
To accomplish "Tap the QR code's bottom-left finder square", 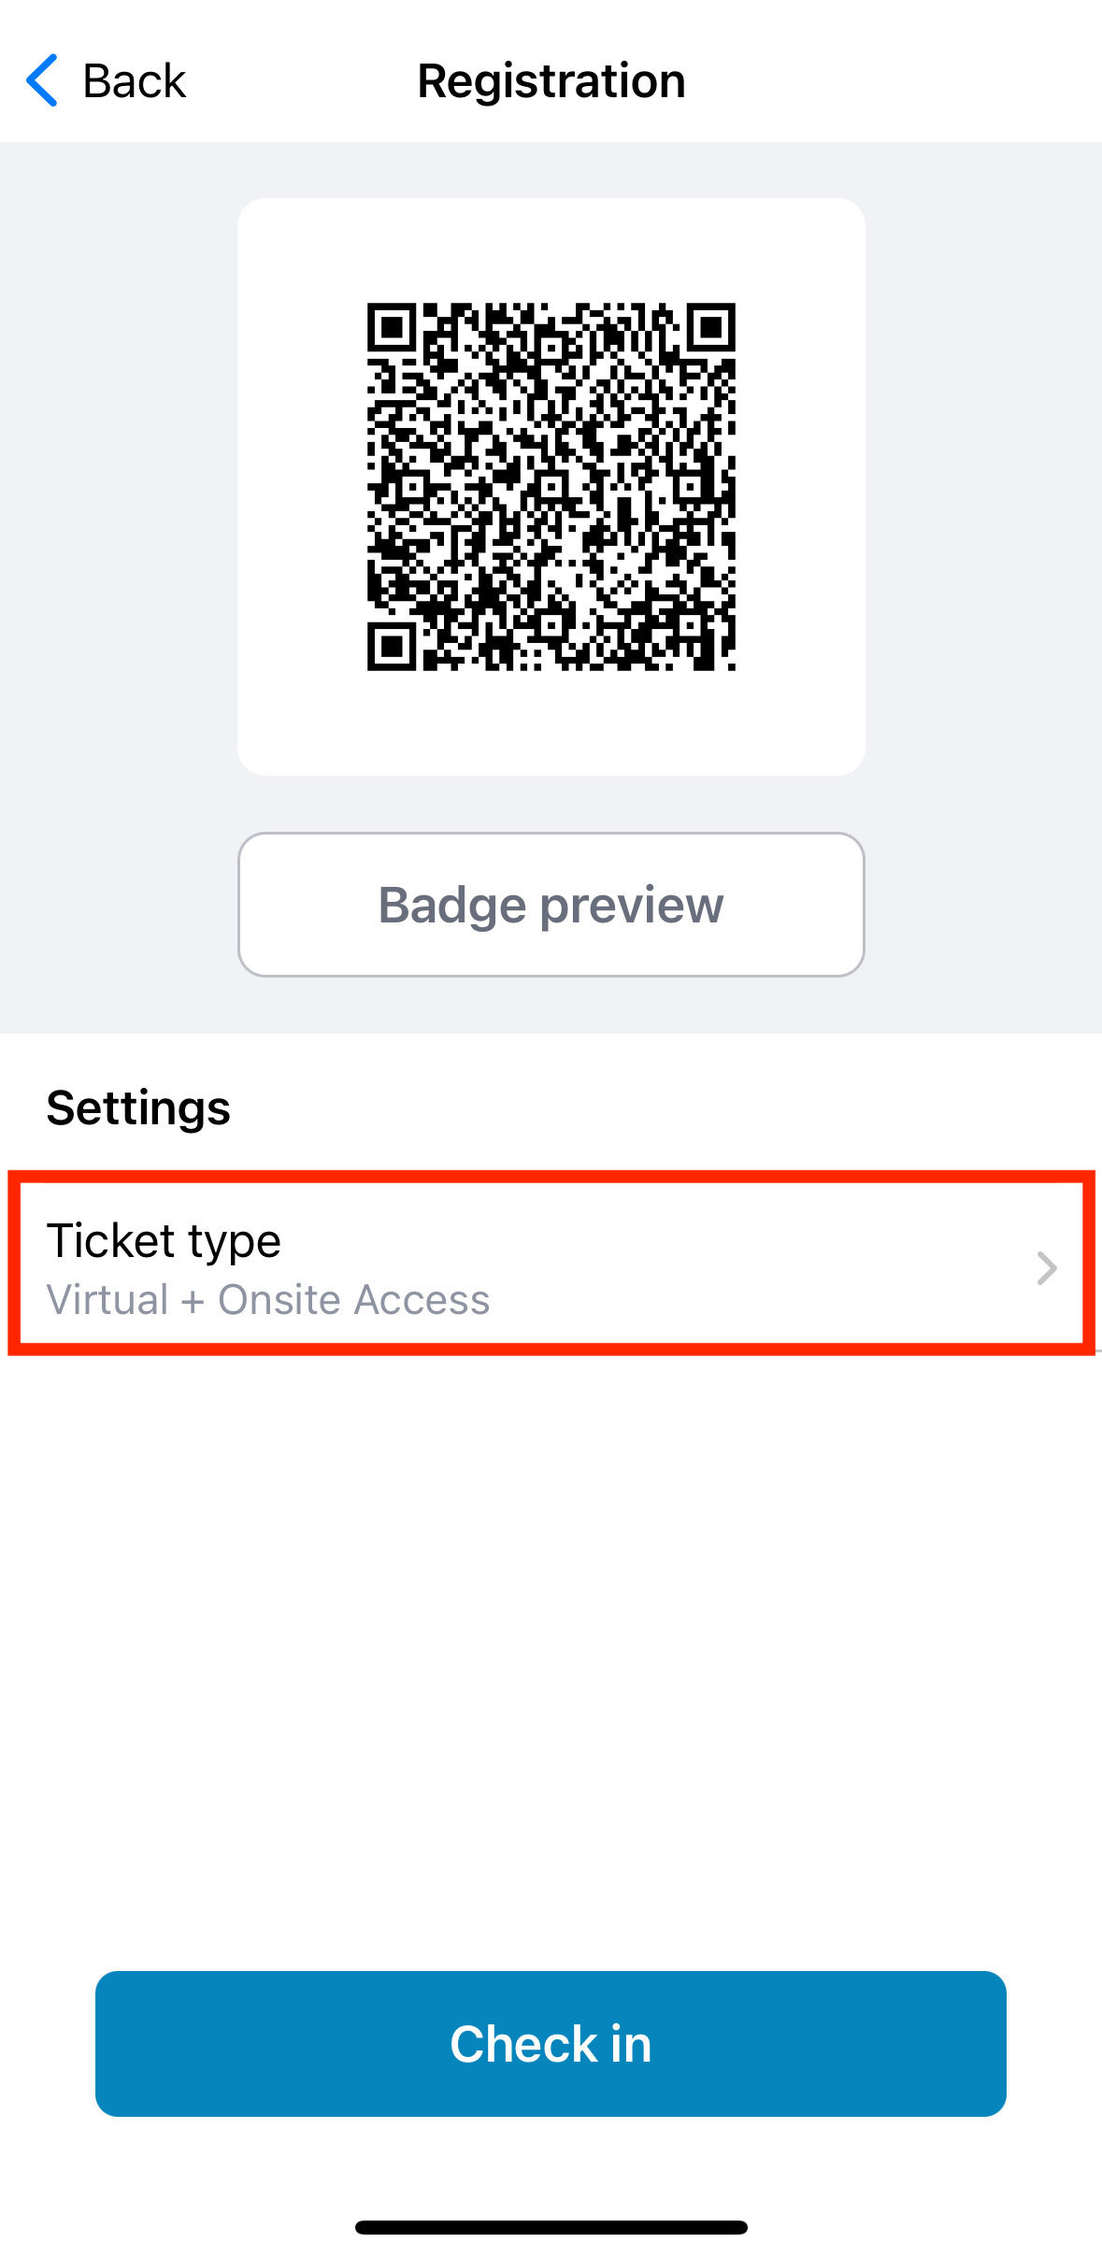I will point(393,645).
